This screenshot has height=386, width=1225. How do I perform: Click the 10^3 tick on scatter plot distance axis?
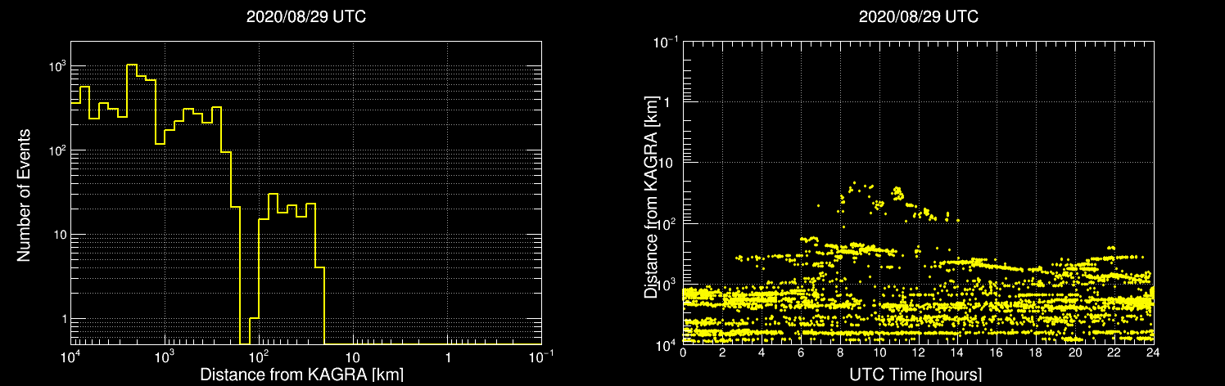(x=667, y=283)
